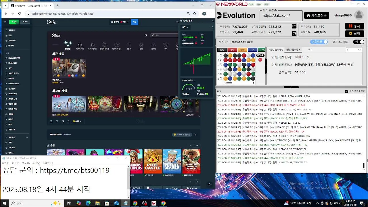The image size is (368, 207).
Task: Click the black 17% color swatch
Action: click(x=222, y=50)
